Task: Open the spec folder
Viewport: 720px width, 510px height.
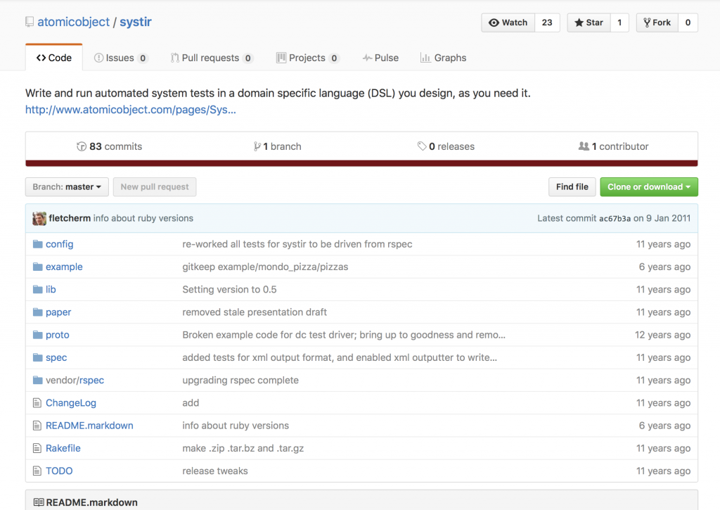Action: click(x=56, y=357)
